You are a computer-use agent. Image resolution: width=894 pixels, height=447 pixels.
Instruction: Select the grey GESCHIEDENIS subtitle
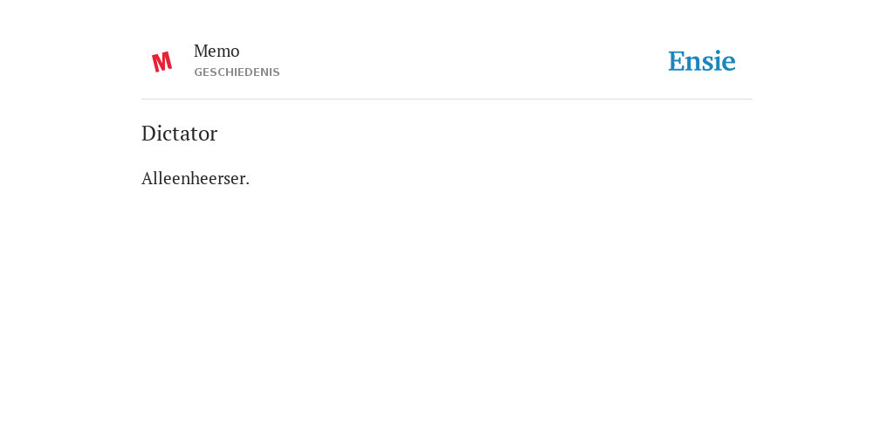click(237, 72)
